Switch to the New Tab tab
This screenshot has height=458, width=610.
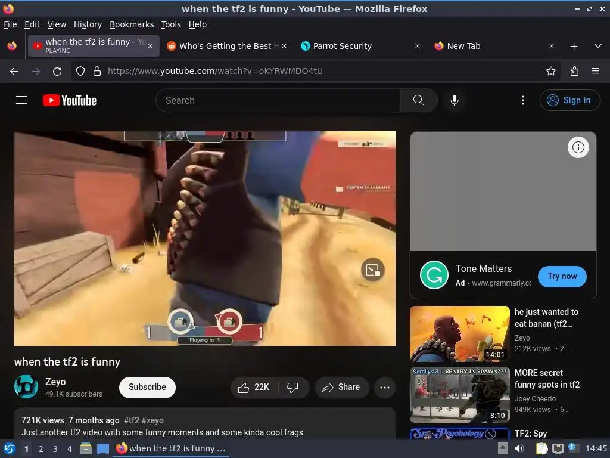tap(494, 46)
